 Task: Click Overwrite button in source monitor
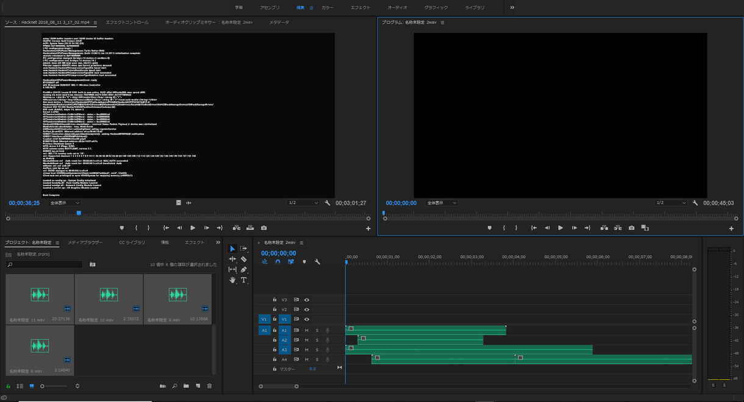(x=250, y=228)
